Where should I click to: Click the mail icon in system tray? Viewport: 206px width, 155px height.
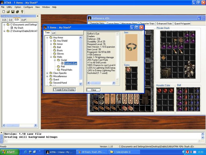[x=194, y=152]
